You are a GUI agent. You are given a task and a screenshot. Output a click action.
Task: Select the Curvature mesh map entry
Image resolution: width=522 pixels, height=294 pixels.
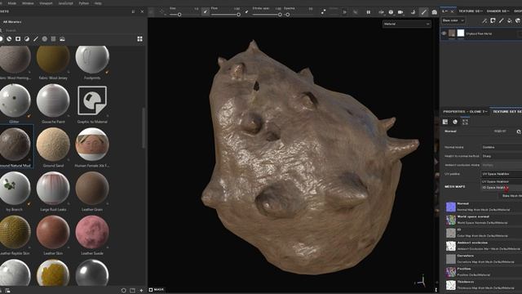(x=484, y=259)
